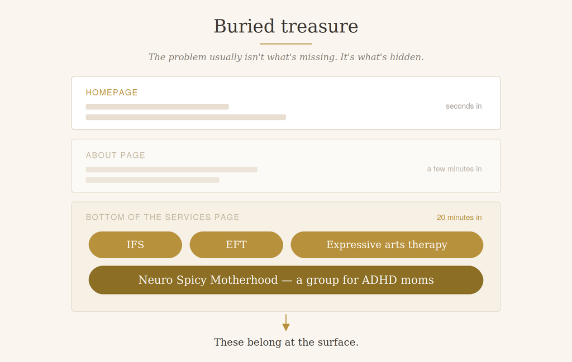Select the Homepage label
Screen dimensions: 572x362
click(112, 93)
